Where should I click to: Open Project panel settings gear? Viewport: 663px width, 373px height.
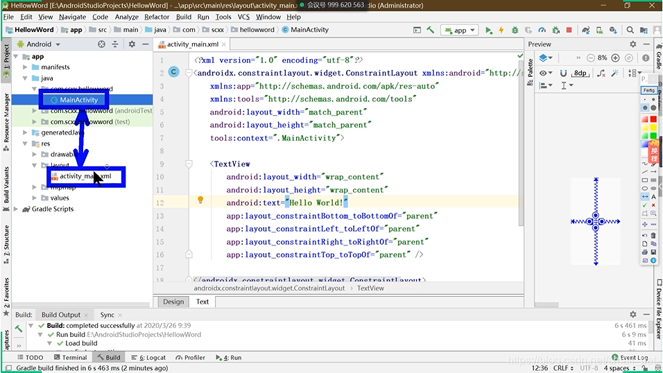click(x=132, y=44)
